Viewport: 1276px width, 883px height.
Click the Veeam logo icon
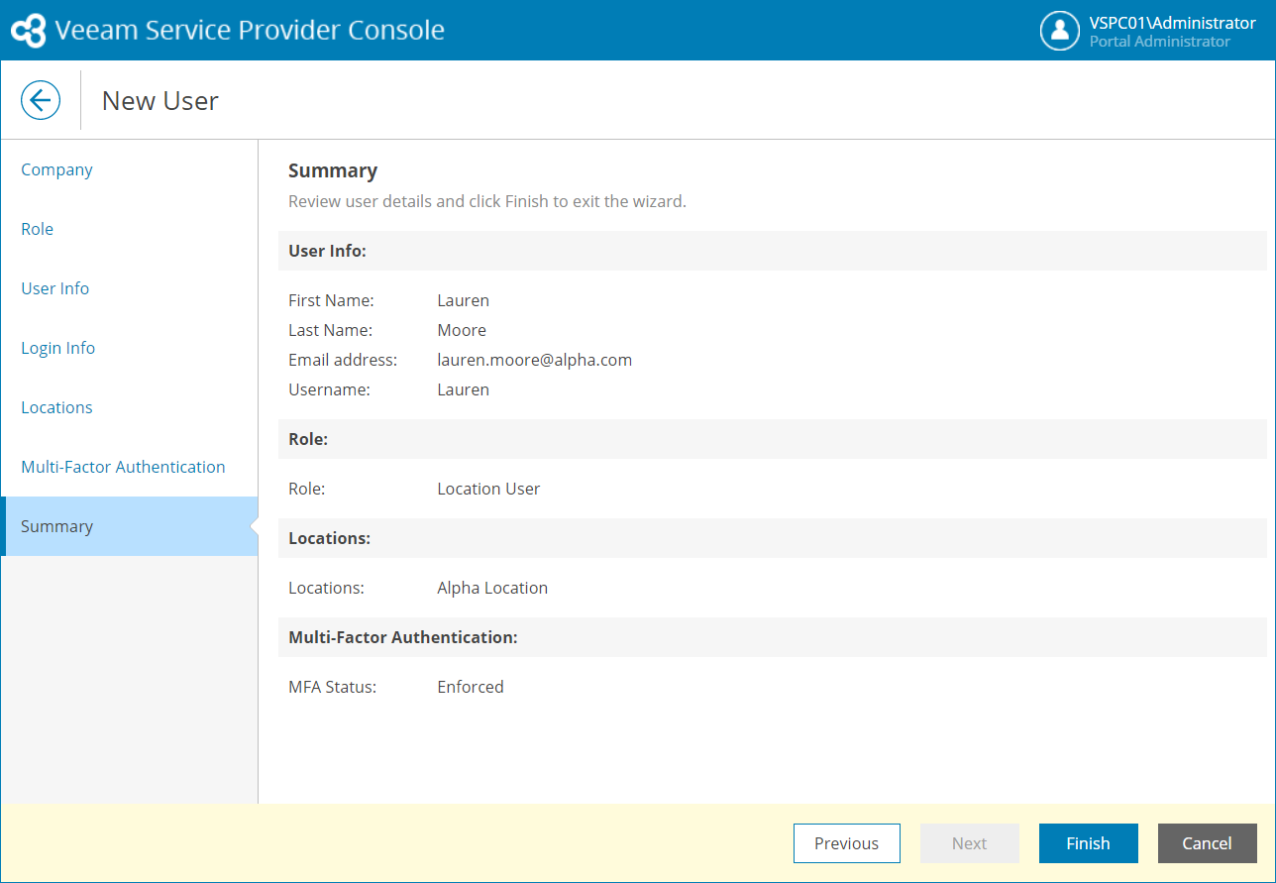28,31
